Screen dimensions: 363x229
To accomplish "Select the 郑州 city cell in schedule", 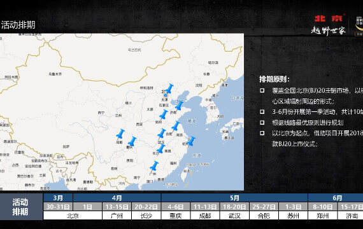I will coord(323,216).
